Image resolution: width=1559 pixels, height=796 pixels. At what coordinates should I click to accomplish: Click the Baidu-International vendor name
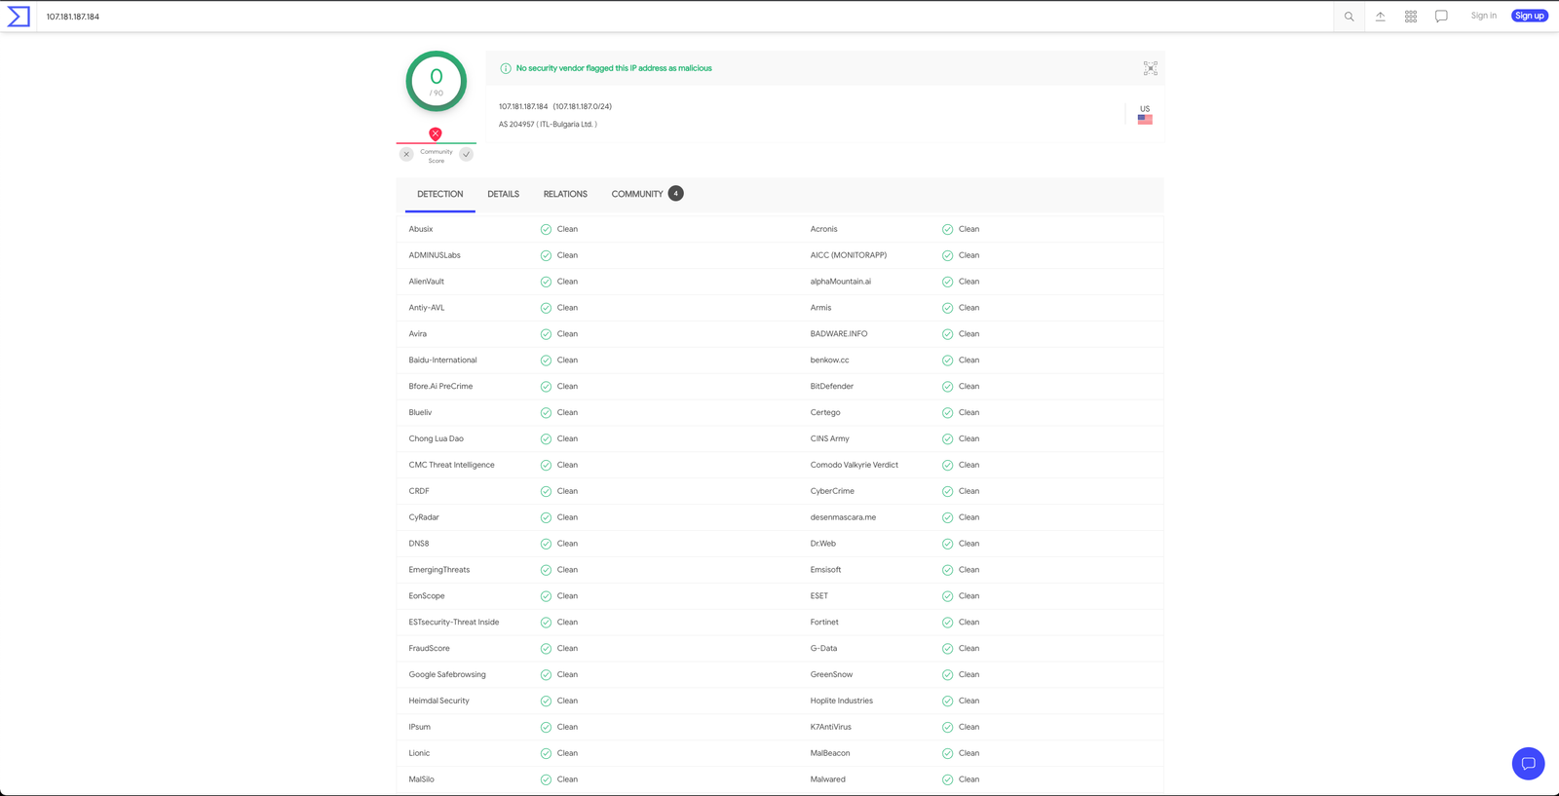click(x=443, y=360)
